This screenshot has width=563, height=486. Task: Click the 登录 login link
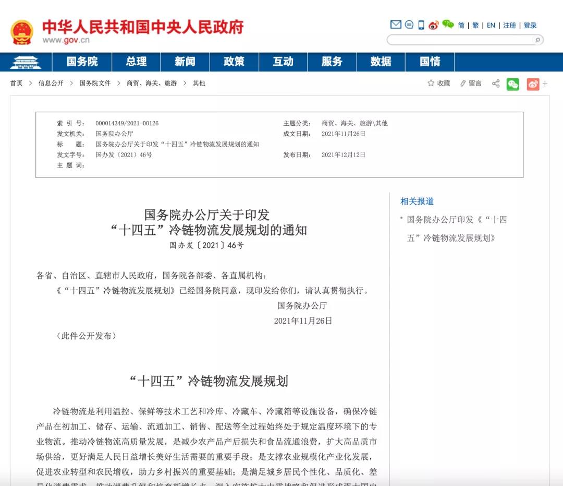tap(530, 26)
